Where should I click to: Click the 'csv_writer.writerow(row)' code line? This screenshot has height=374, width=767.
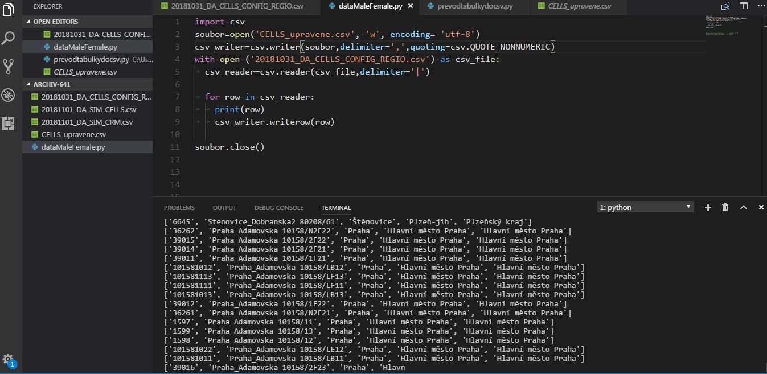tap(274, 122)
